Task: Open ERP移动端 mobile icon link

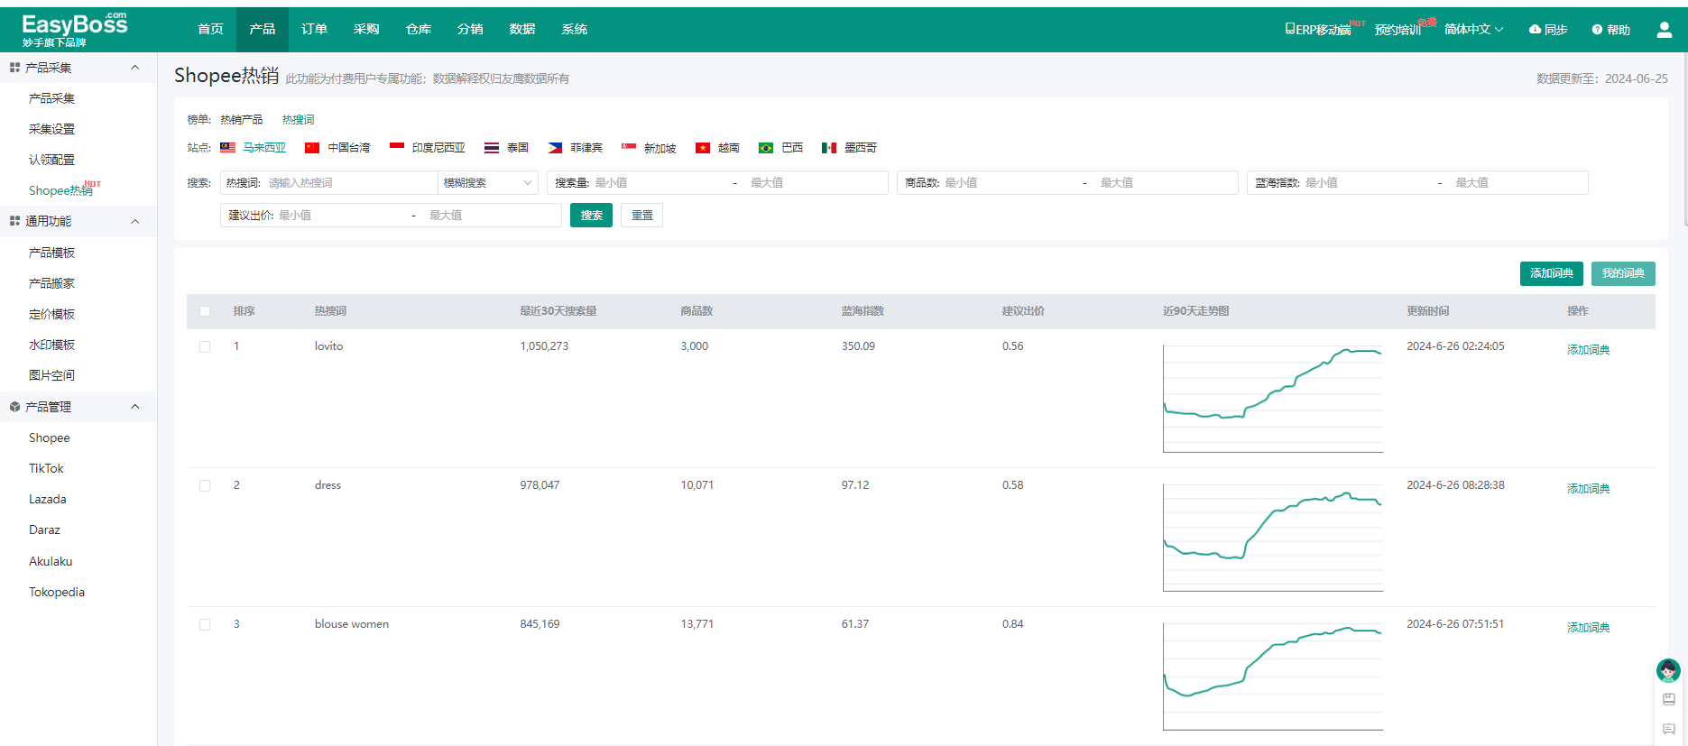Action: coord(1318,30)
